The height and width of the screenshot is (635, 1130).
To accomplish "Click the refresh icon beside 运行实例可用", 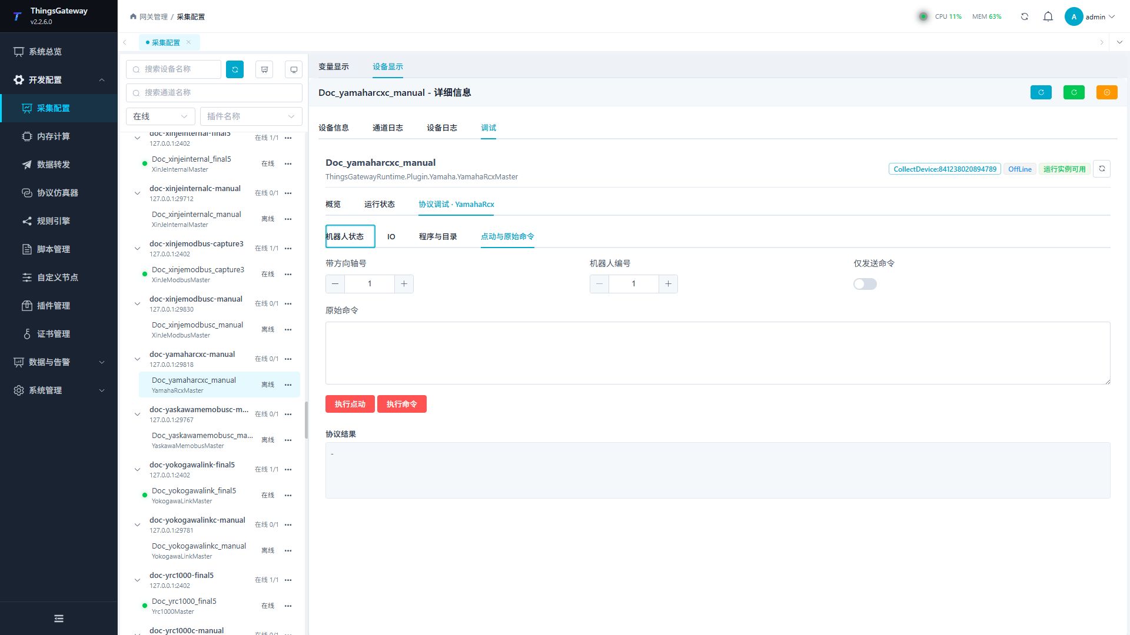I will coord(1102,169).
